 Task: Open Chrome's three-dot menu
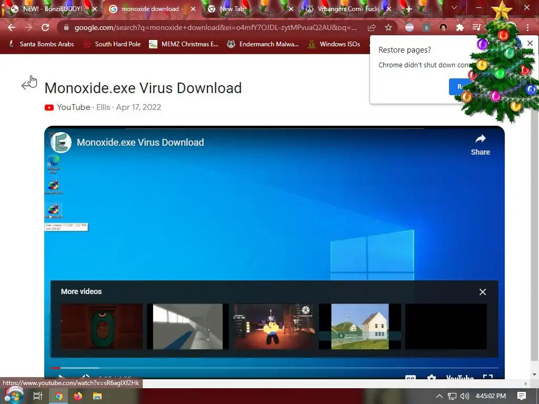[x=527, y=27]
